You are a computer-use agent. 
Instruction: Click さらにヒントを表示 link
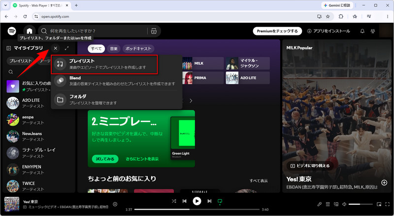pos(142,159)
